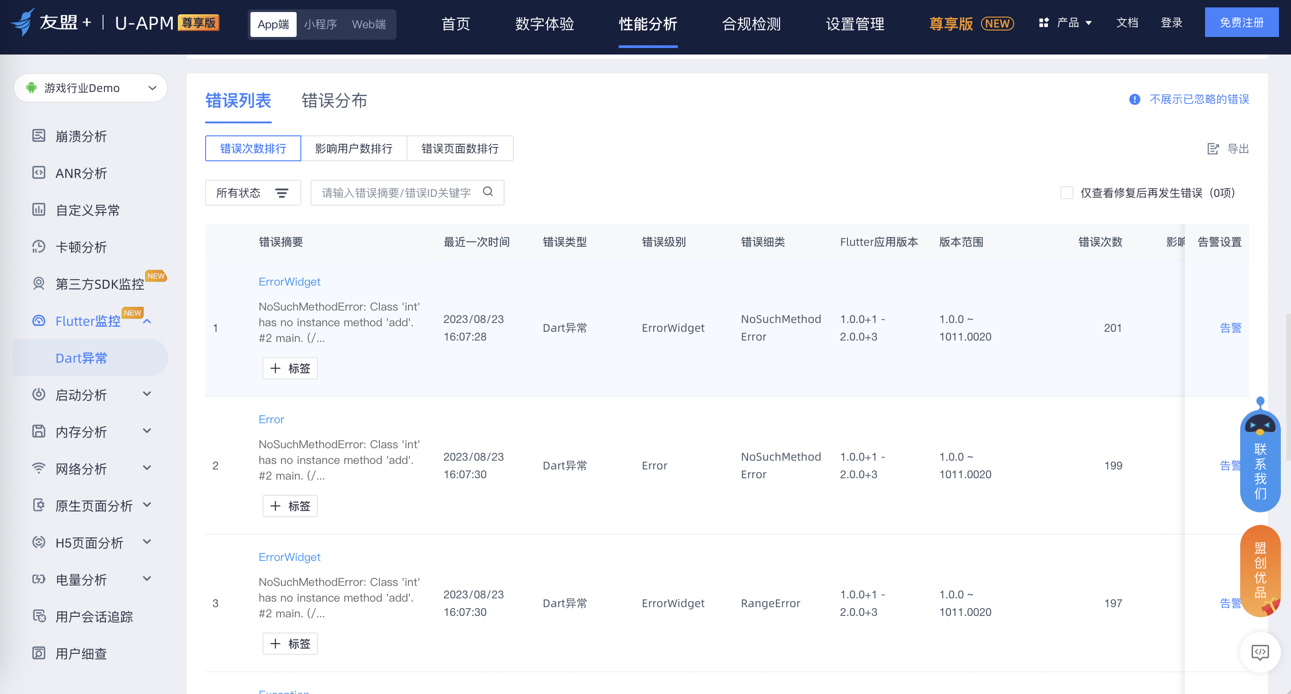
Task: Click the ANR分析 sidebar icon
Action: coord(39,173)
